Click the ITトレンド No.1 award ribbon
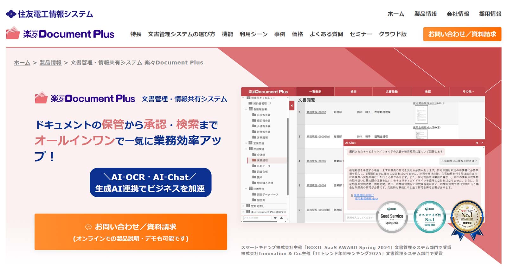507x267 pixels. tap(467, 219)
